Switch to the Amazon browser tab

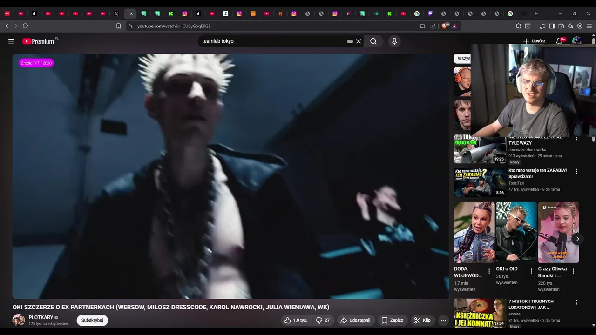pos(280,13)
